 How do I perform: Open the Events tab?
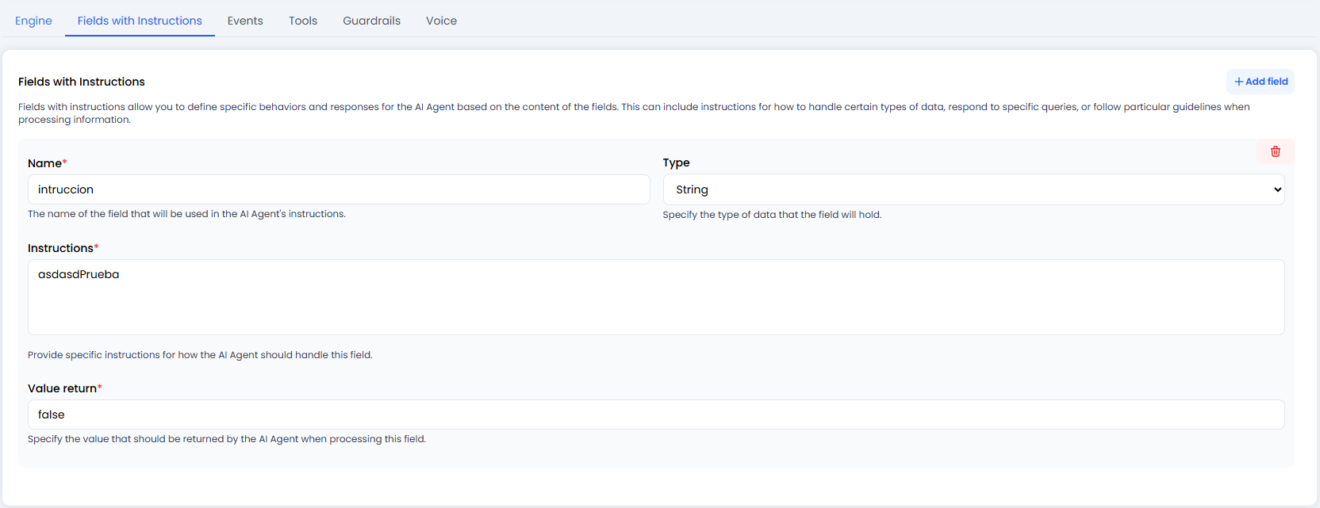tap(245, 21)
